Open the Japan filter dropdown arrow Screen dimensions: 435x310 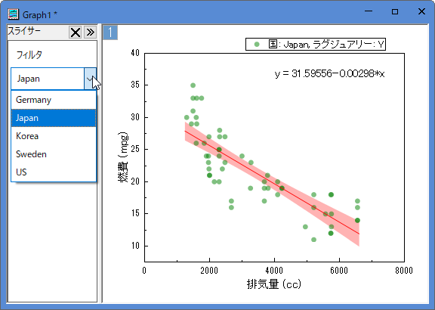tap(90, 79)
